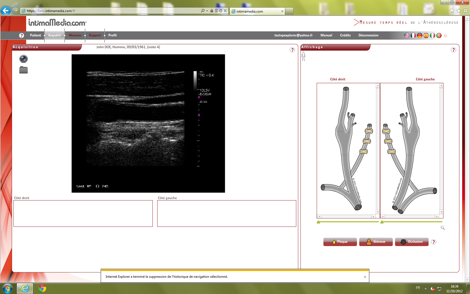Click the Déconnexion link
Viewport: 470px width, 294px height.
(x=368, y=35)
